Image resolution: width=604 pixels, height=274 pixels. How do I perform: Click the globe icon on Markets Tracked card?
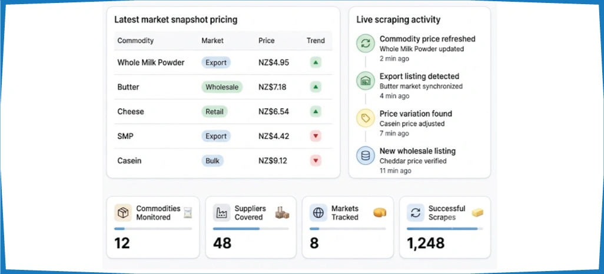(318, 213)
